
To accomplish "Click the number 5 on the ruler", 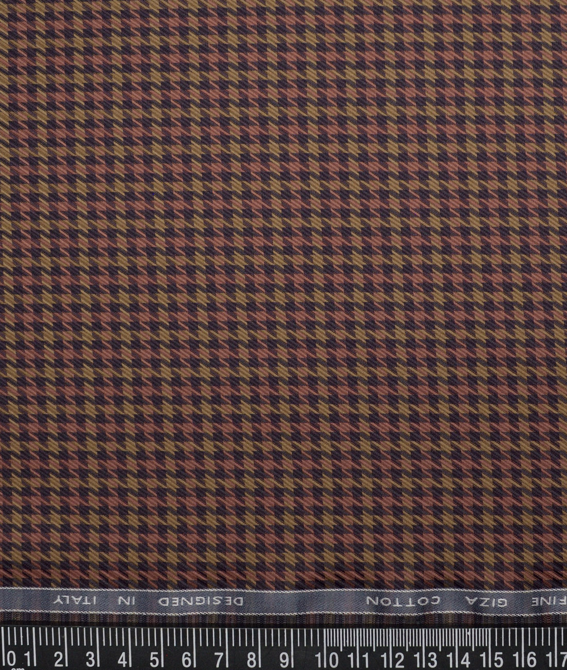I will pyautogui.click(x=155, y=658).
